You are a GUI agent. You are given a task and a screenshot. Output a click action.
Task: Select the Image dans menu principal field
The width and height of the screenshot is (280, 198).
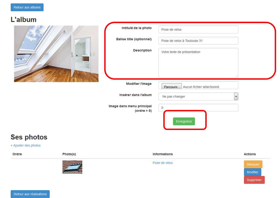pyautogui.click(x=198, y=108)
